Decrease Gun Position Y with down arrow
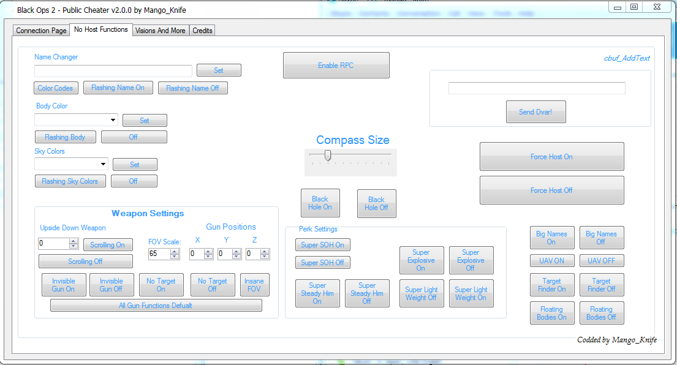This screenshot has width=677, height=365. (x=236, y=257)
